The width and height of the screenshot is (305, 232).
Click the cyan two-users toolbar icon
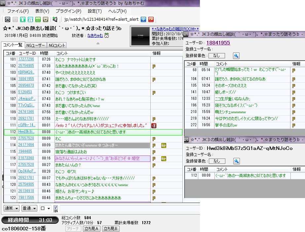tap(30, 19)
